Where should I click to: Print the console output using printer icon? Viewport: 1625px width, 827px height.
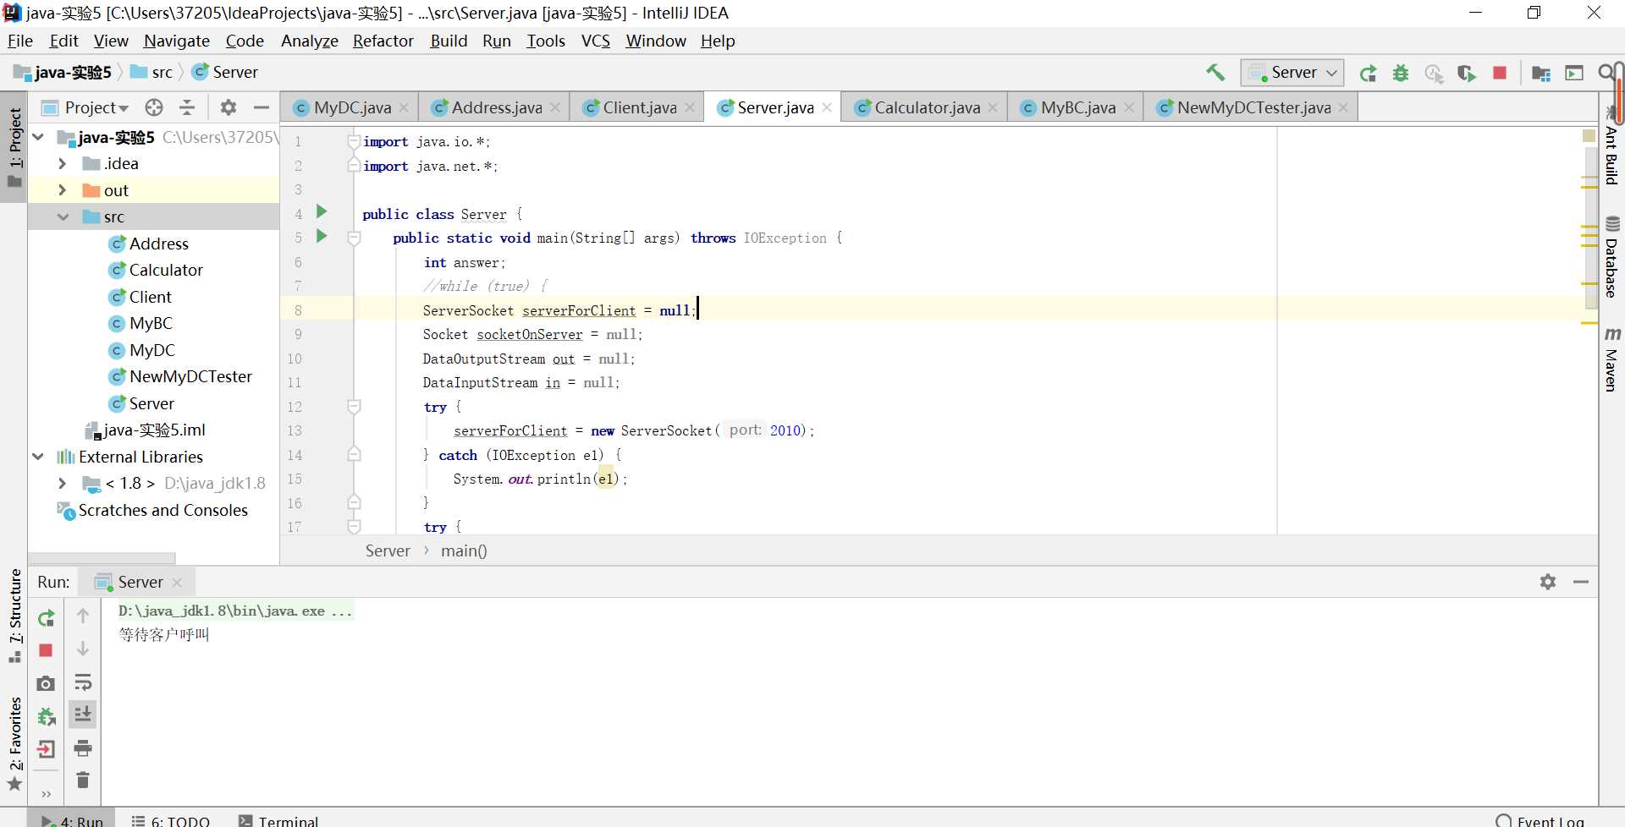tap(83, 748)
